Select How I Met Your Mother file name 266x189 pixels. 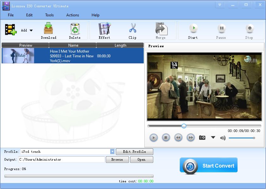72,56
